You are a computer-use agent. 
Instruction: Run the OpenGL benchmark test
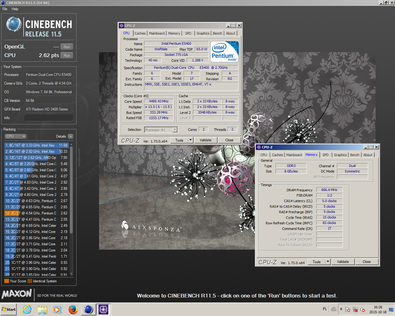click(67, 47)
